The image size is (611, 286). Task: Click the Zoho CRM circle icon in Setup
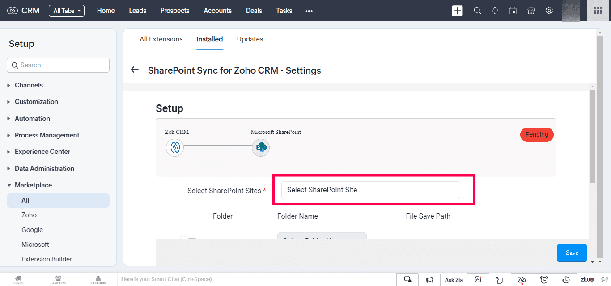tap(175, 147)
